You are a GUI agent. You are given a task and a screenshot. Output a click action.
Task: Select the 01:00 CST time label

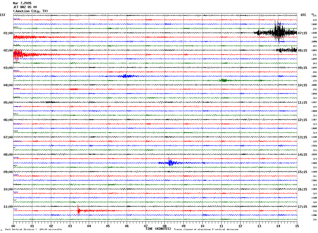(x=8, y=33)
